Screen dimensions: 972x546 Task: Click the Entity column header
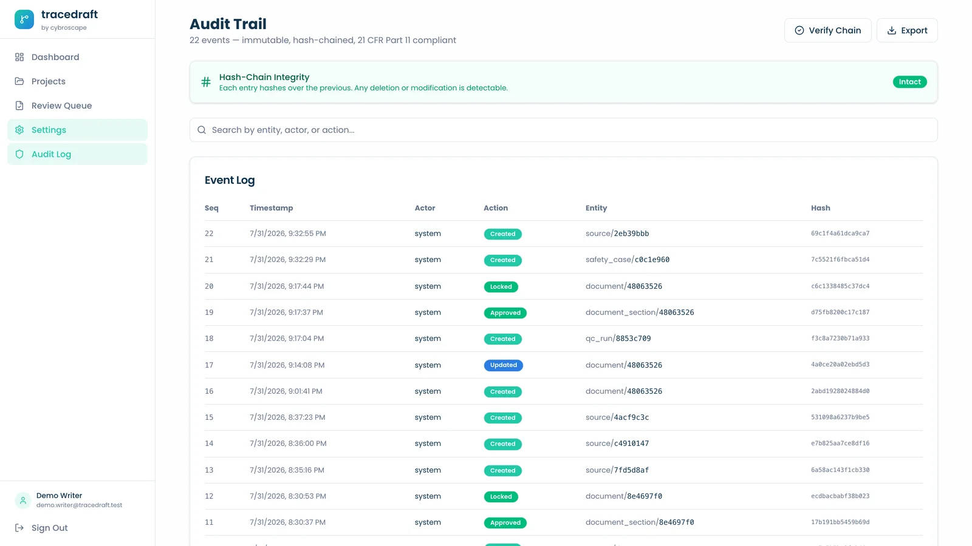(x=596, y=208)
